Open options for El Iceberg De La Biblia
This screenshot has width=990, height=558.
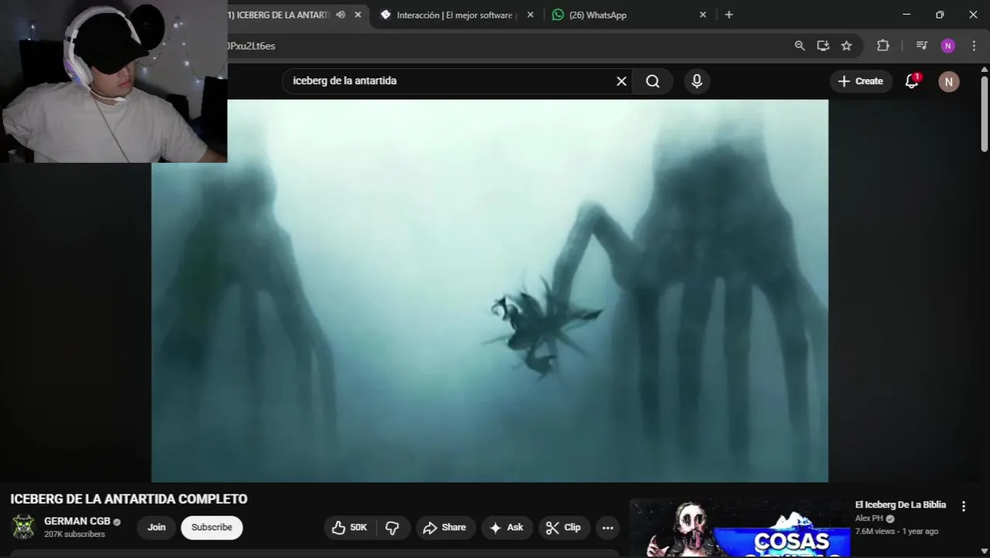[964, 506]
